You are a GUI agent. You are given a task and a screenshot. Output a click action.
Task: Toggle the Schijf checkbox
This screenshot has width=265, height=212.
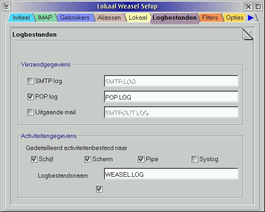click(x=34, y=159)
